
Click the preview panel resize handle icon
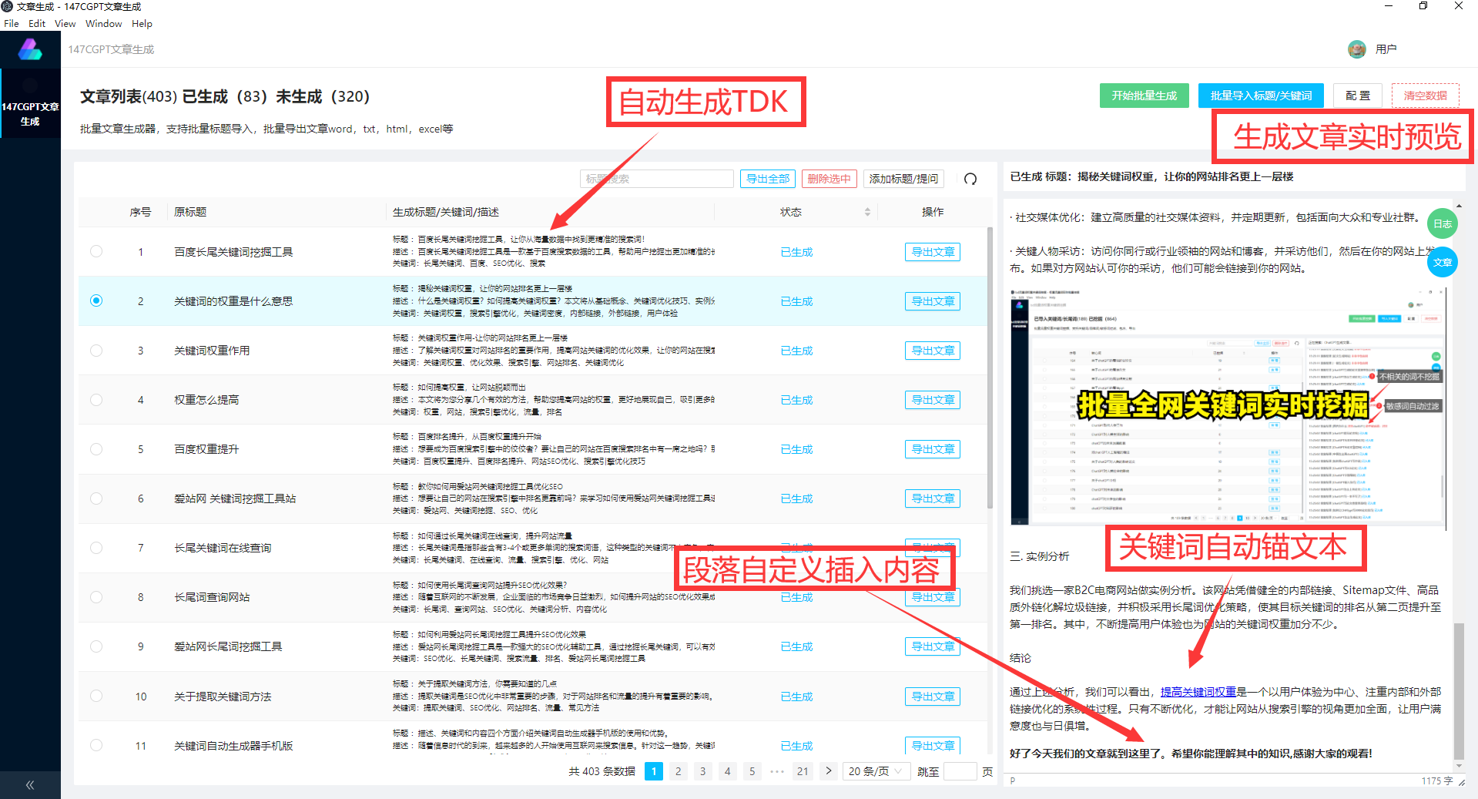click(x=1461, y=781)
